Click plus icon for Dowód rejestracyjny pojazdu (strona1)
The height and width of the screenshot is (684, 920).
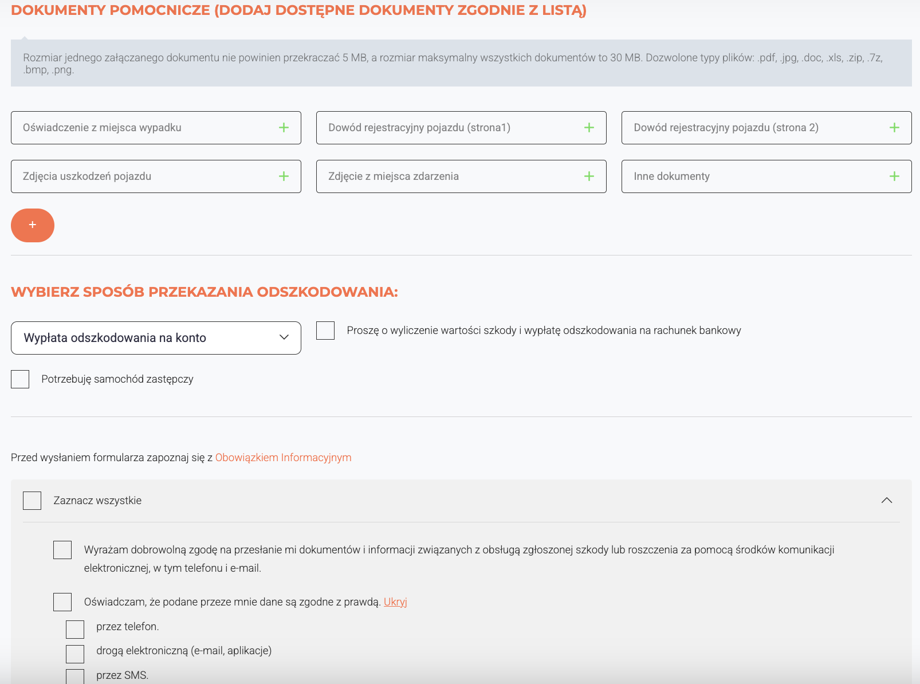589,128
